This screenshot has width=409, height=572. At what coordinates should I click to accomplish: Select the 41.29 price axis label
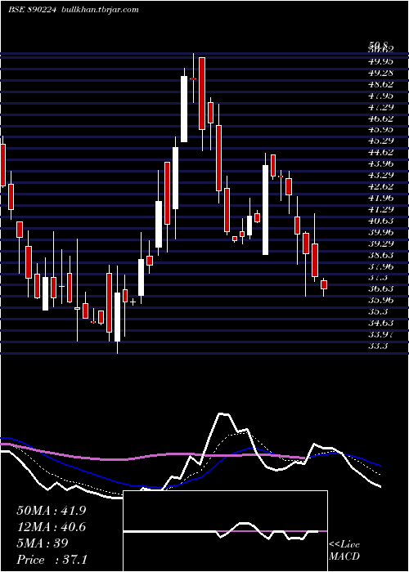coord(381,209)
